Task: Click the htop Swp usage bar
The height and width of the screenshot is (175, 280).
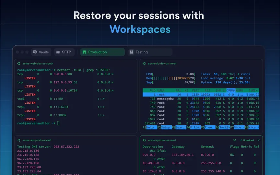Action: (171, 82)
